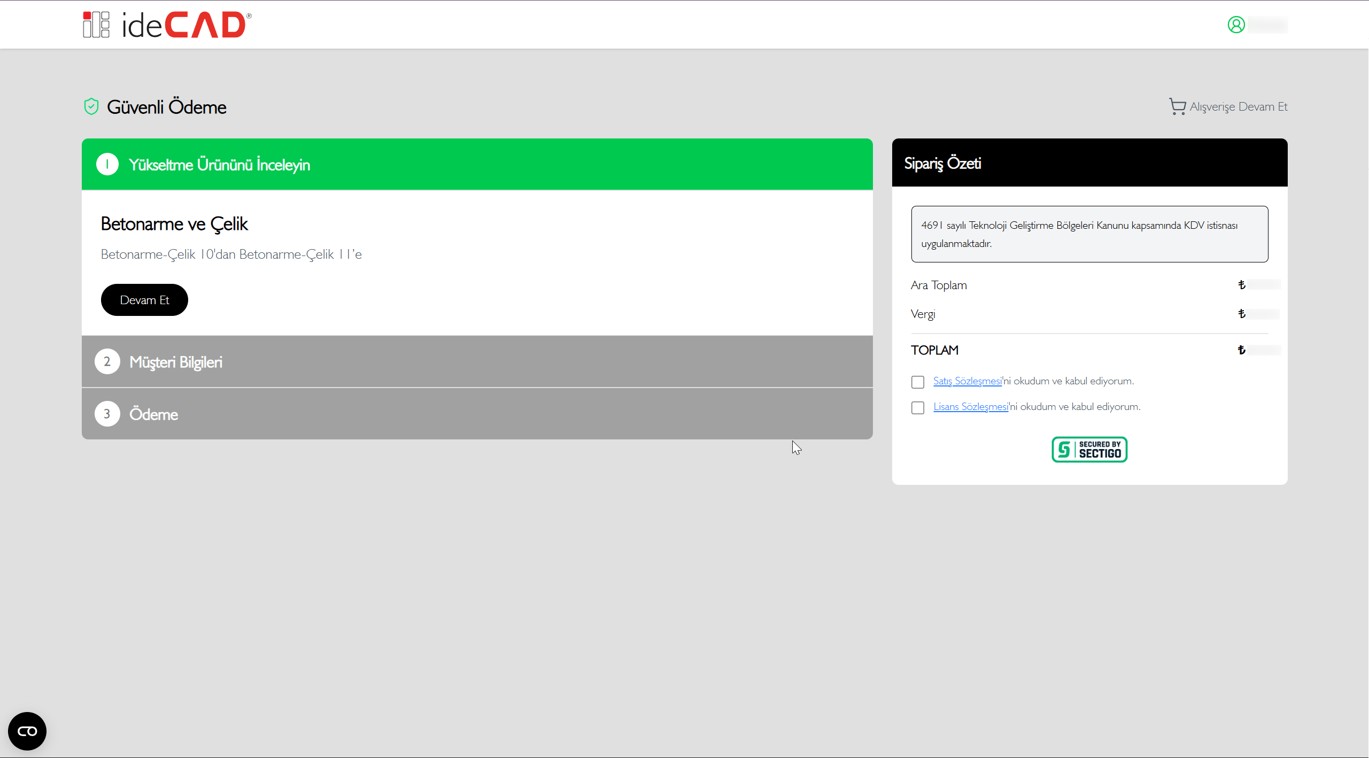Accept the Satış Sözleşmesi checkbox
The width and height of the screenshot is (1369, 758).
pos(918,382)
